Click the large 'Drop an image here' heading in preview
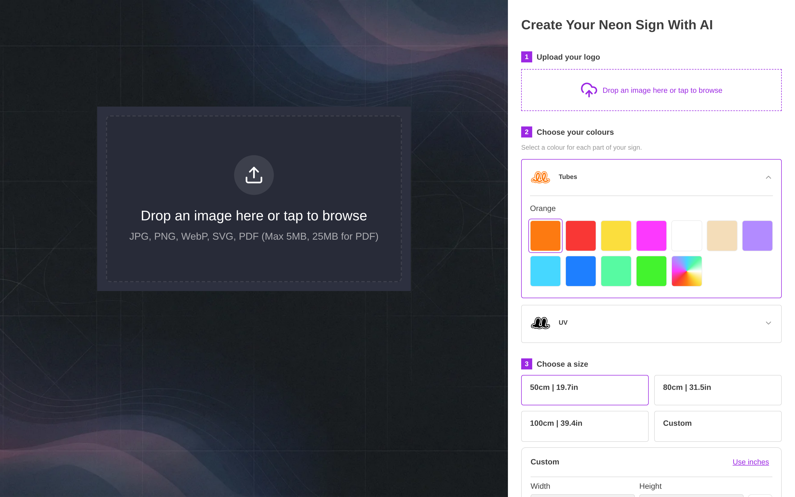The width and height of the screenshot is (795, 497). [x=254, y=216]
